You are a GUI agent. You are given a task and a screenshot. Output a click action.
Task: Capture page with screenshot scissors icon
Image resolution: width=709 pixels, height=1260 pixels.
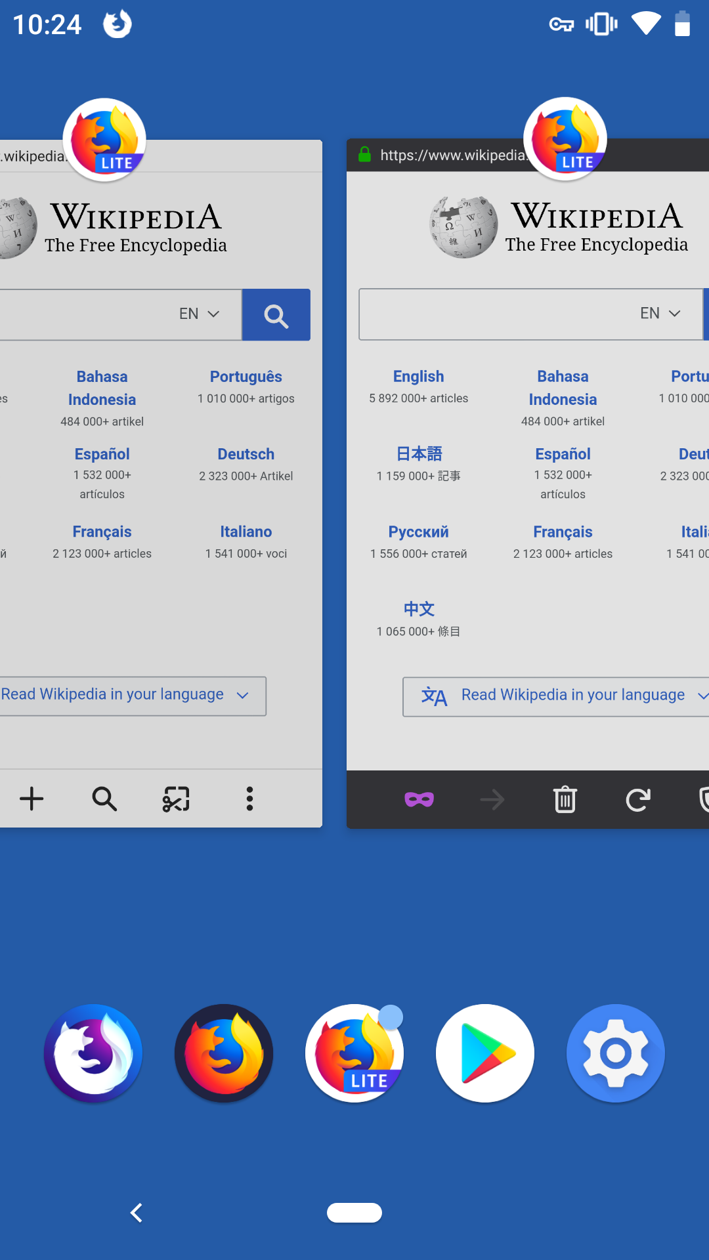(176, 799)
